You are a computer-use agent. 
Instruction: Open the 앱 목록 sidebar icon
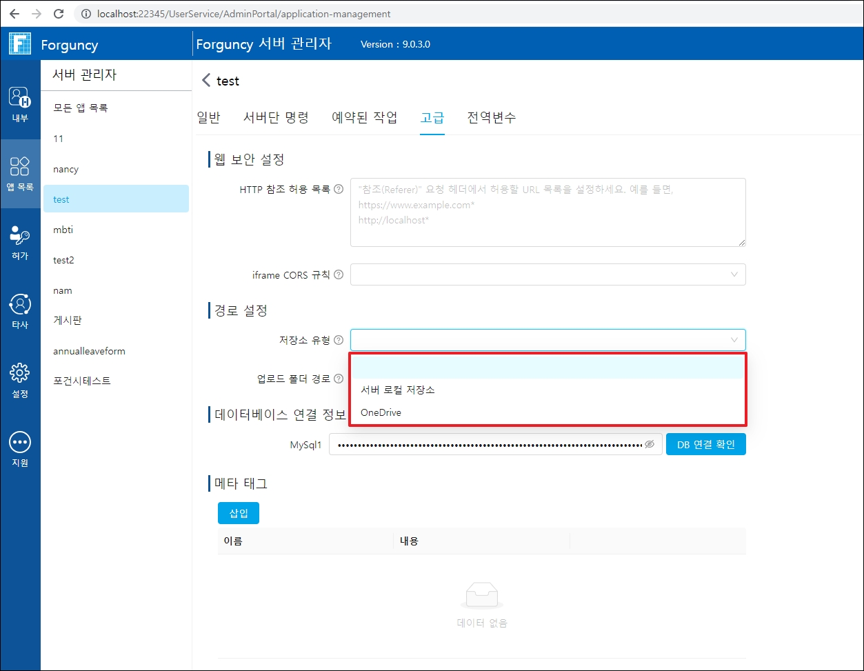point(20,172)
